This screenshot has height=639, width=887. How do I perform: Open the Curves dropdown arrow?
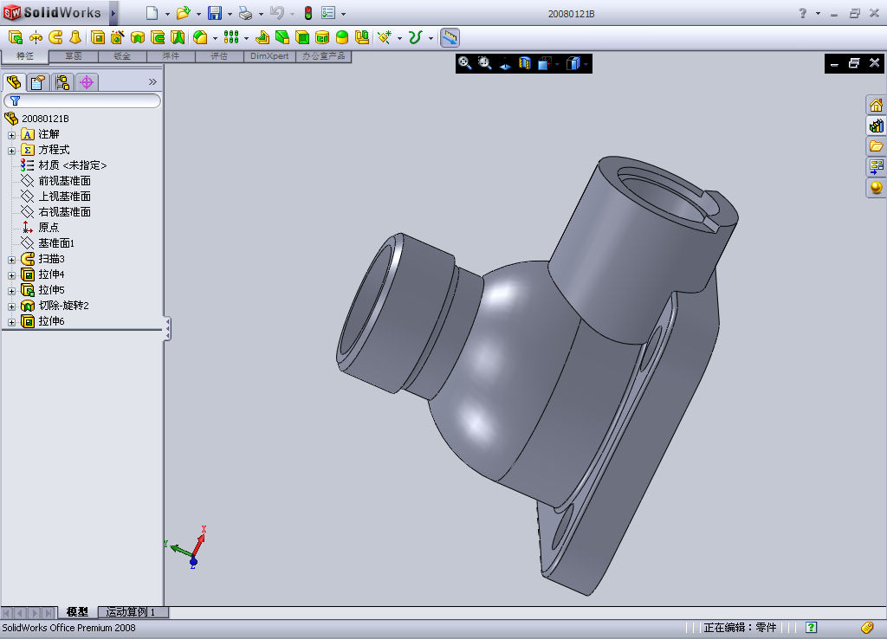pyautogui.click(x=431, y=38)
